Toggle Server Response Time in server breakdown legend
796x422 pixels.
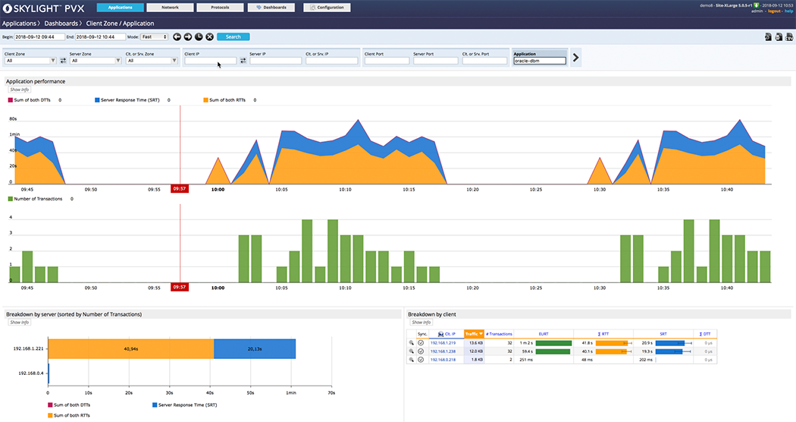[185, 405]
